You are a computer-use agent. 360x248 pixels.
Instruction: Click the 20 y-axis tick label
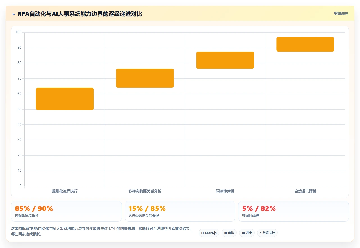(x=19, y=155)
